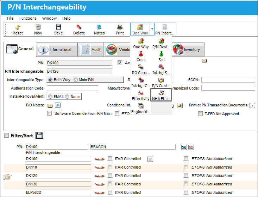Toggle the Filter/Sort checkbox

click(6, 136)
